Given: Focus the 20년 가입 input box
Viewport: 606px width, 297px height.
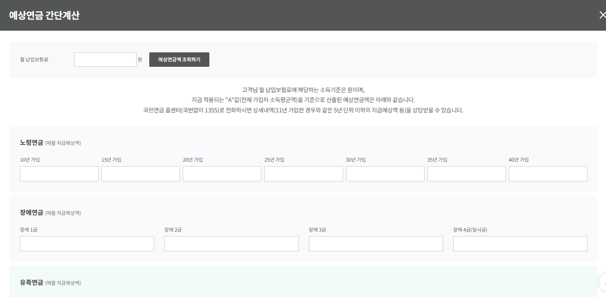Looking at the screenshot, I should [x=222, y=173].
